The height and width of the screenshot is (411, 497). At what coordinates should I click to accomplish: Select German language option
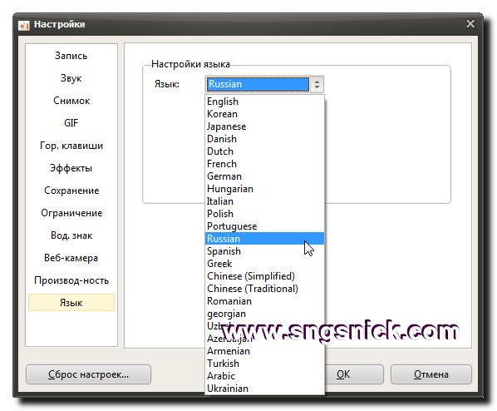click(x=264, y=176)
